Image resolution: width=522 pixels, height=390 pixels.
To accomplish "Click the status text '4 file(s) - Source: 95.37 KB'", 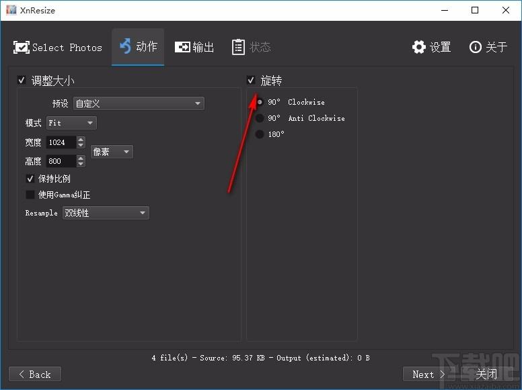I will tap(208, 358).
